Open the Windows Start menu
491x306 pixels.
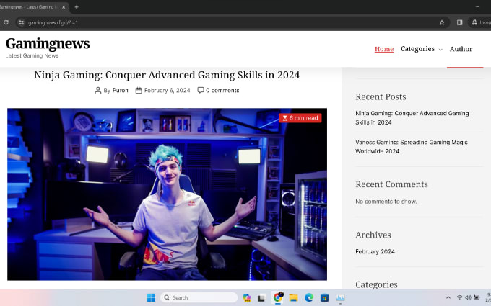point(151,297)
